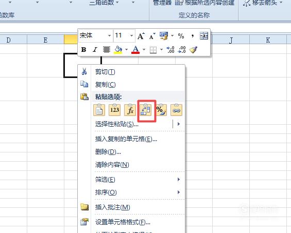The width and height of the screenshot is (291, 233).
Task: Choose the Paste Formulas fx option
Action: click(130, 110)
